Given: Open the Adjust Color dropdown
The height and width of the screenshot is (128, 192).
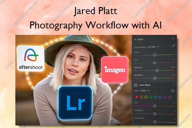Looking at the screenshot, I should coord(145,91).
